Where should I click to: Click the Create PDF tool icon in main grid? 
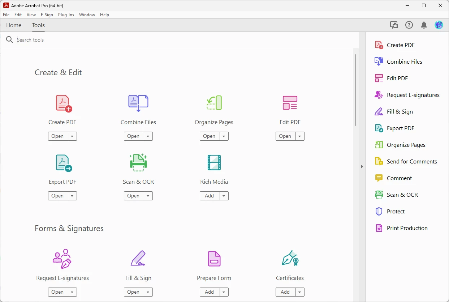click(64, 103)
